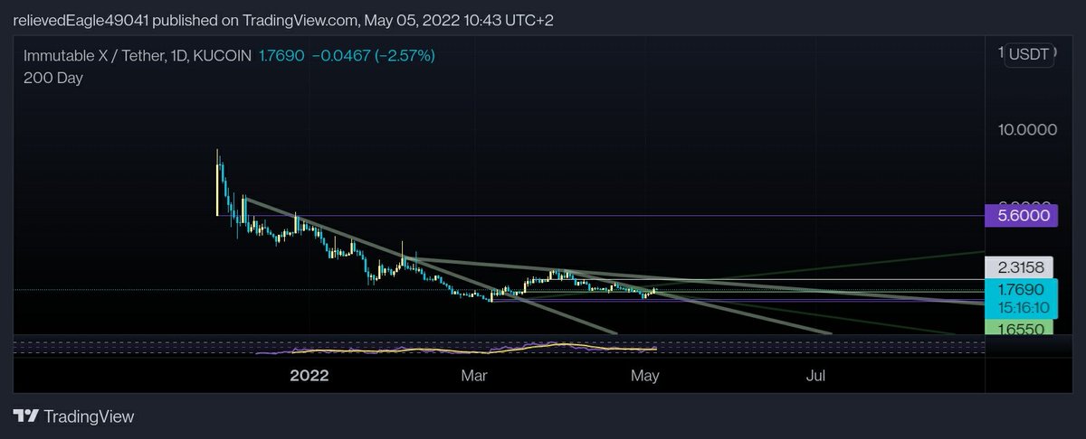Click the −0.0467 (−2.57%) change value
Screen dimensions: 1086x439
click(x=373, y=56)
